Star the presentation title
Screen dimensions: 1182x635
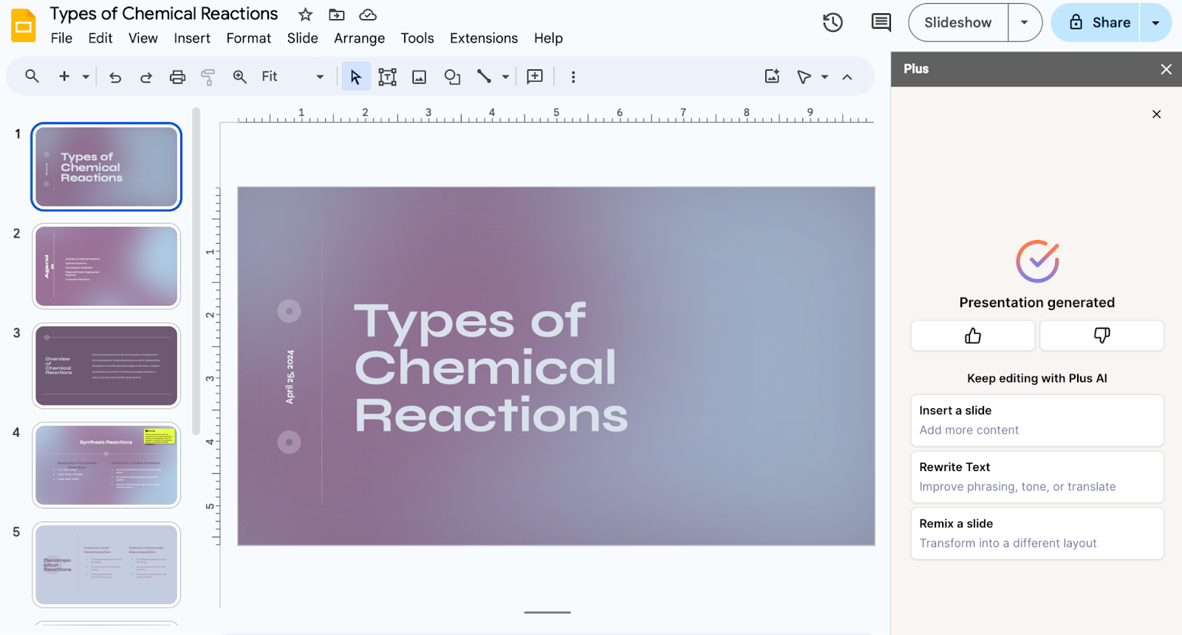click(x=305, y=15)
